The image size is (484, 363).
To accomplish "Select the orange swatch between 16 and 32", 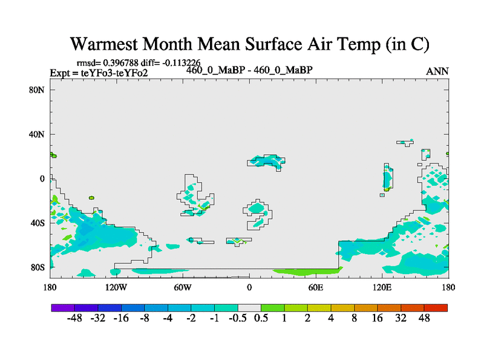I will pyautogui.click(x=390, y=308).
